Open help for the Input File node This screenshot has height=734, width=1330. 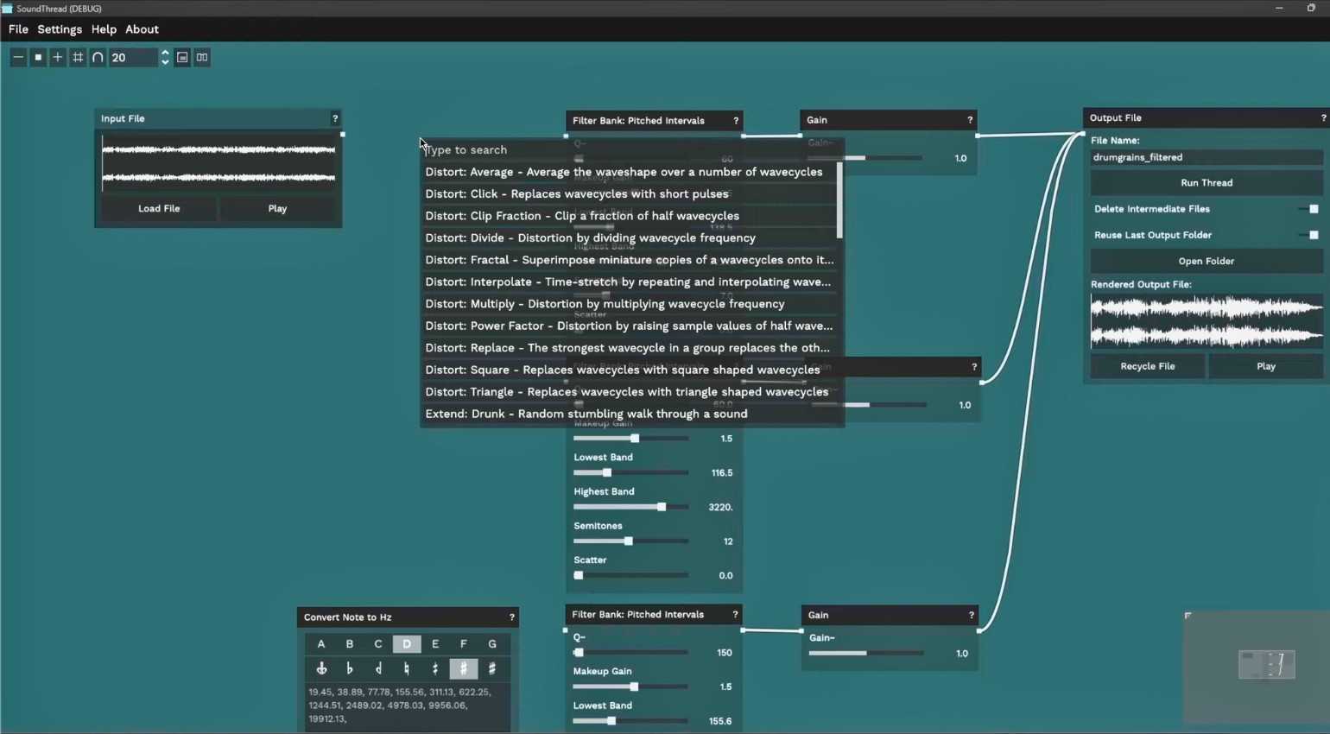(335, 119)
